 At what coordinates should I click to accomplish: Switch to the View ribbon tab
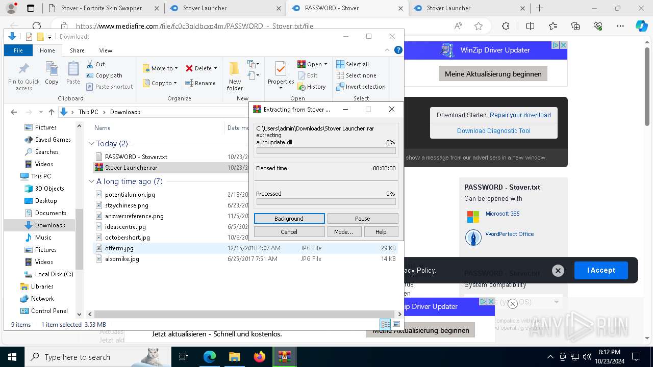click(x=106, y=50)
